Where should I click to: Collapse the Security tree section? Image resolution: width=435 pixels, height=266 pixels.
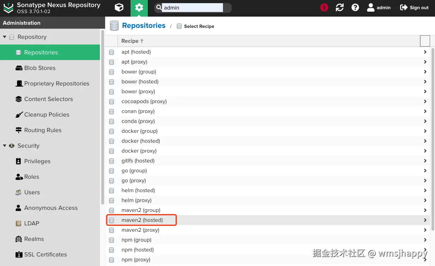coord(5,146)
